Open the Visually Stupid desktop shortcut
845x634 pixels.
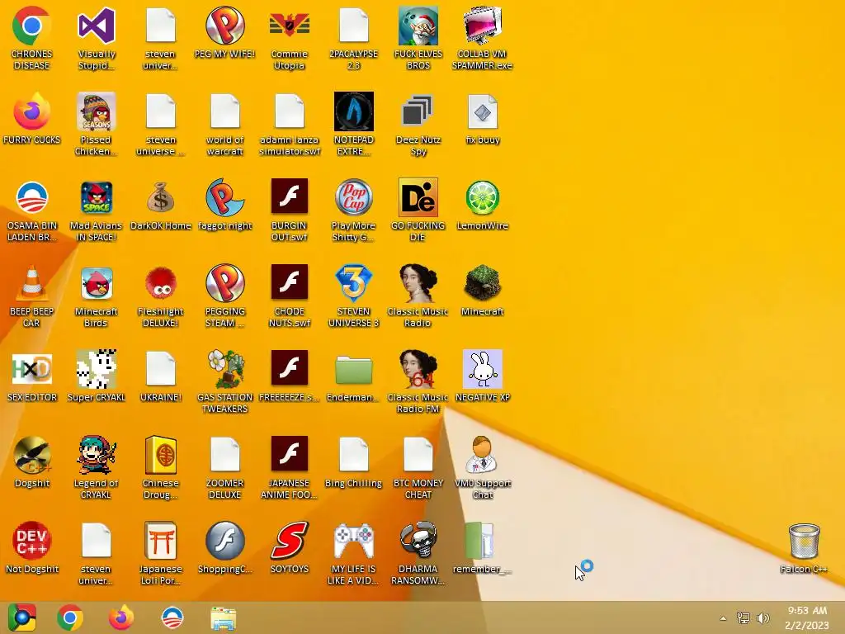97,26
